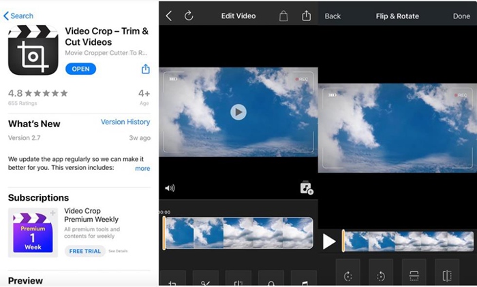Go back to Search in App Store

point(18,16)
